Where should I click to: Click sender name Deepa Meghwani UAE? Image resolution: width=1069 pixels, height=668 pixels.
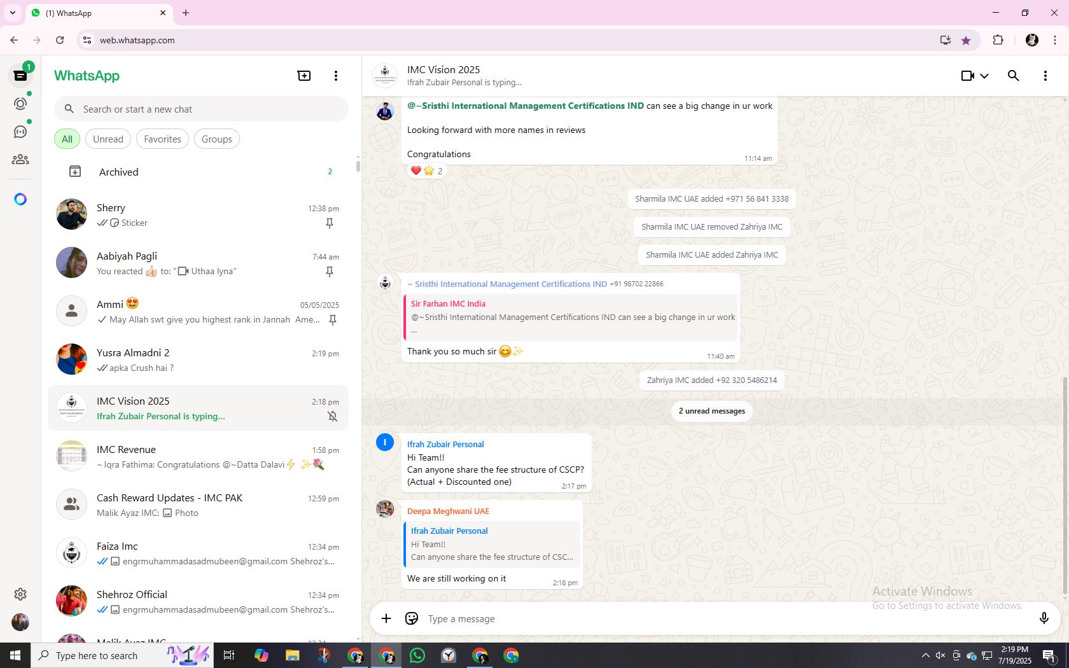(448, 511)
